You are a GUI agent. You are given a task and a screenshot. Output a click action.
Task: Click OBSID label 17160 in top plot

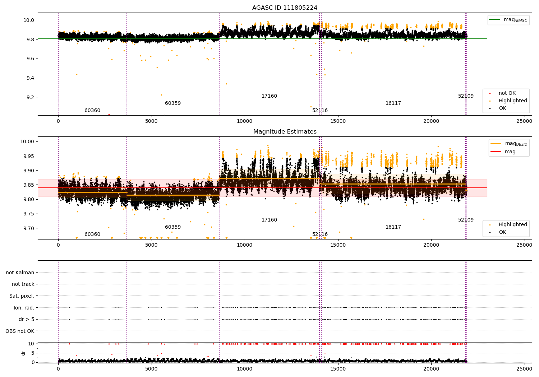tap(269, 96)
